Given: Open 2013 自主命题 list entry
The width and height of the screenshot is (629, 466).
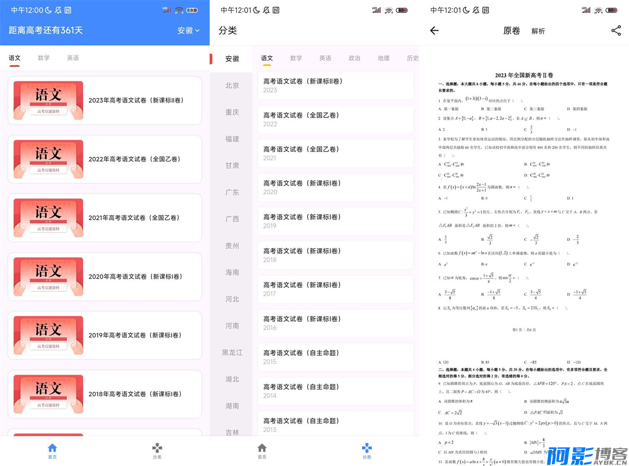Looking at the screenshot, I should pos(335,424).
